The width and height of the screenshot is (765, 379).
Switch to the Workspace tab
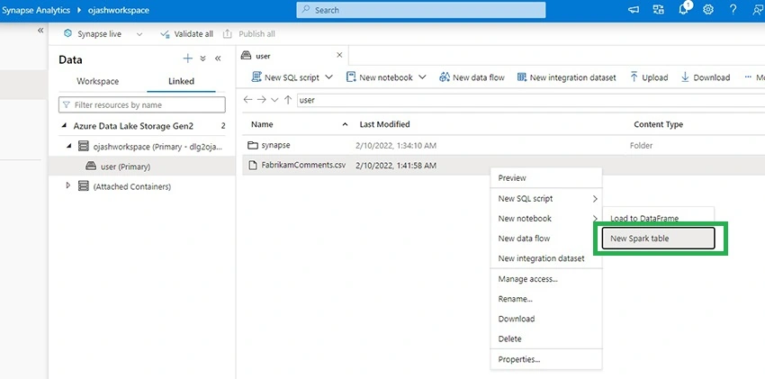pos(97,81)
